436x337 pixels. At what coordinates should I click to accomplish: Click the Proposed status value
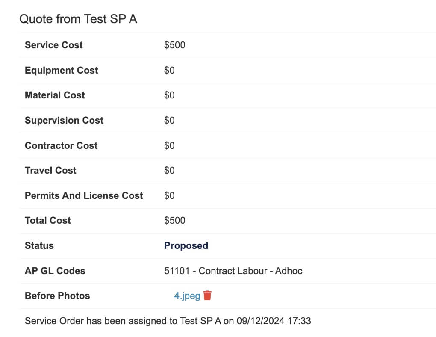186,246
